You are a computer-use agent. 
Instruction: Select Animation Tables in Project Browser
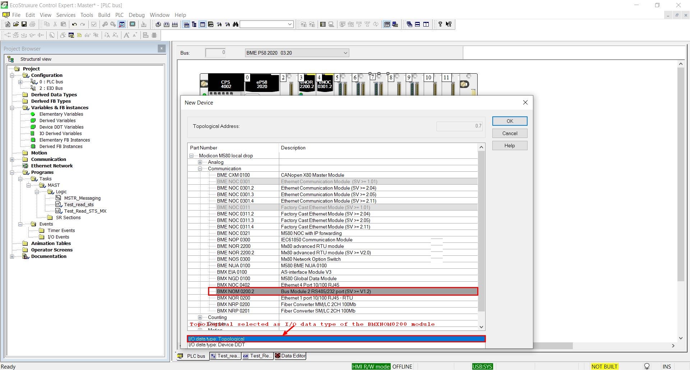coord(51,244)
